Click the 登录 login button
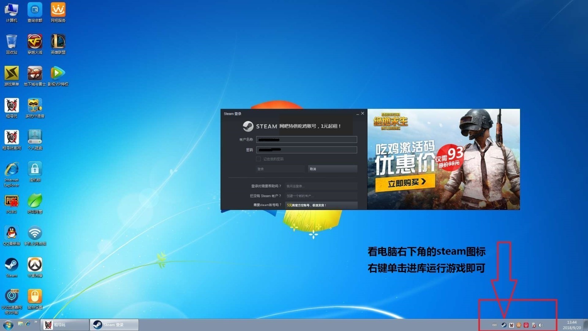The width and height of the screenshot is (588, 331). (x=280, y=169)
